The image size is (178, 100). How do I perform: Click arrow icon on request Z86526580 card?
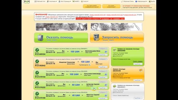(x=114, y=50)
